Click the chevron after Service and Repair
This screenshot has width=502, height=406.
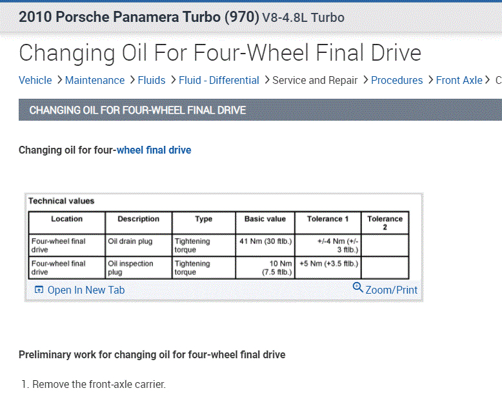(365, 80)
